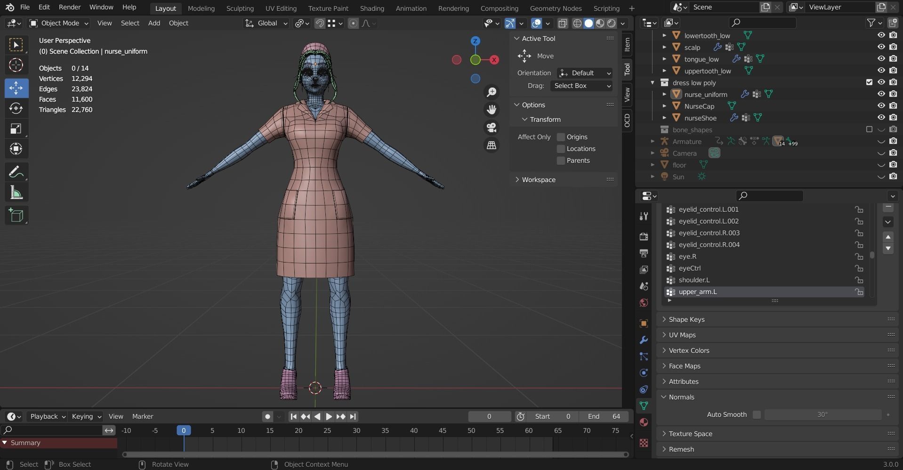
Task: Open the Texture properties checker tab
Action: point(644,443)
